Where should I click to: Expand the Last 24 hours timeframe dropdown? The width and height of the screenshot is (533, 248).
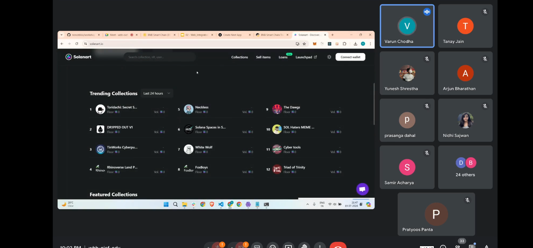pos(157,93)
